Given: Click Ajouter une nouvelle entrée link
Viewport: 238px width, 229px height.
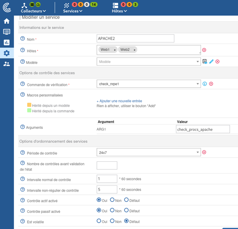Looking at the screenshot, I should pos(119,101).
